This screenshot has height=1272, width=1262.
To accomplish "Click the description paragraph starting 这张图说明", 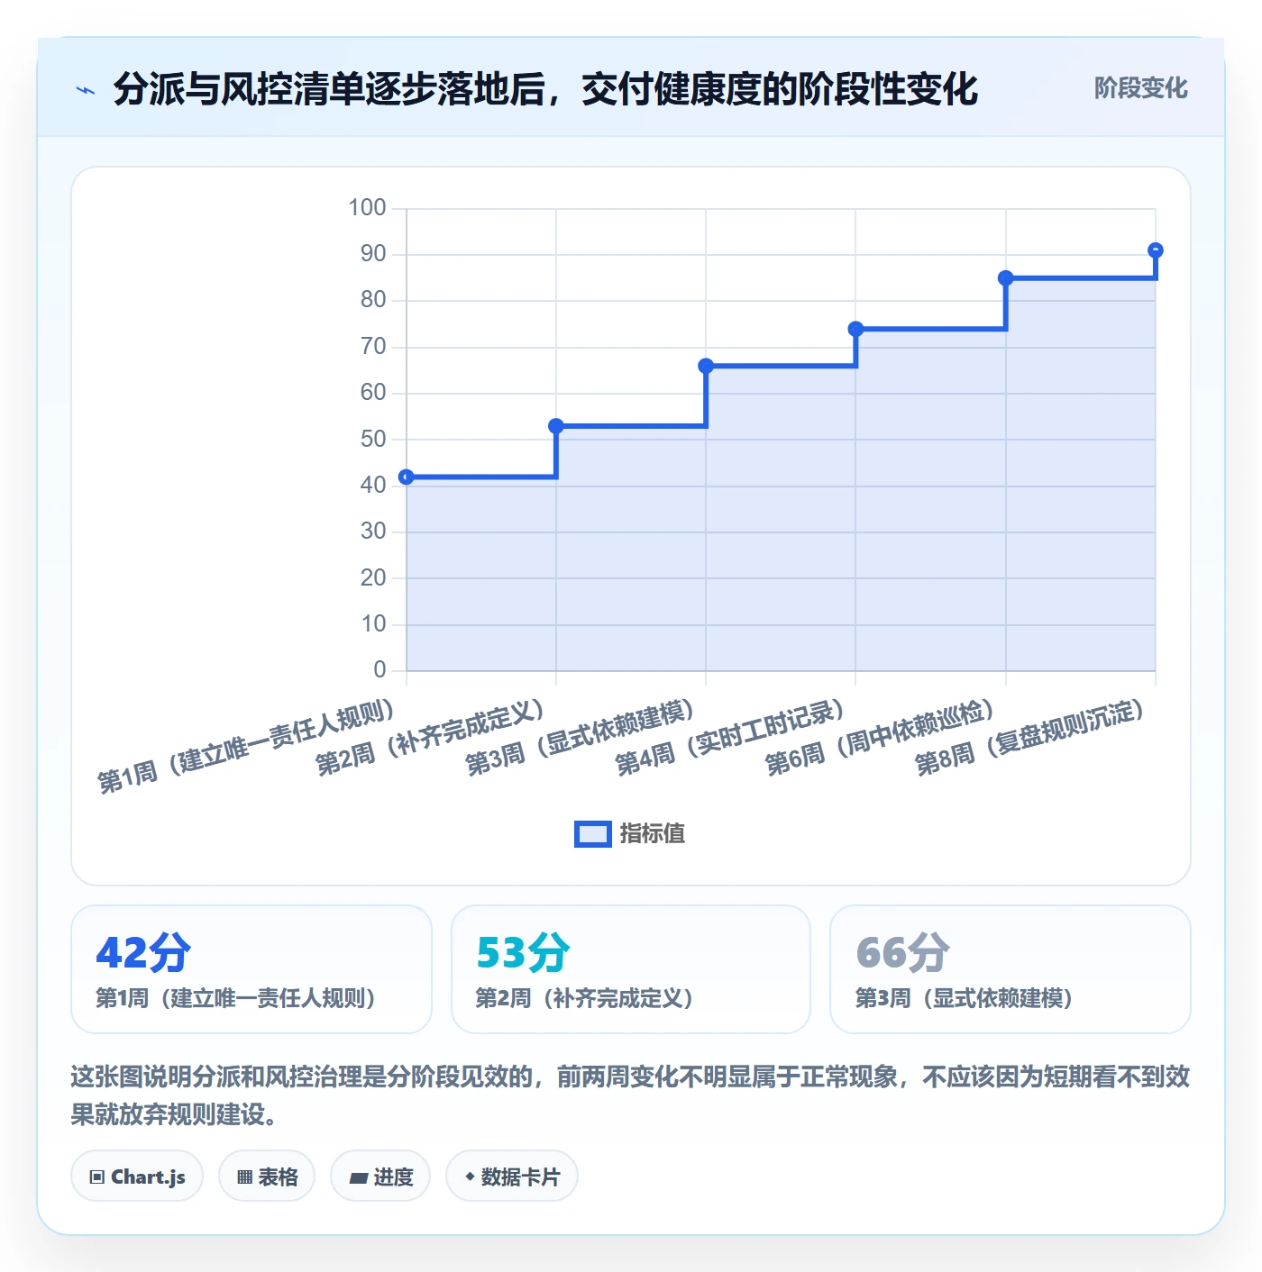I will [630, 1095].
